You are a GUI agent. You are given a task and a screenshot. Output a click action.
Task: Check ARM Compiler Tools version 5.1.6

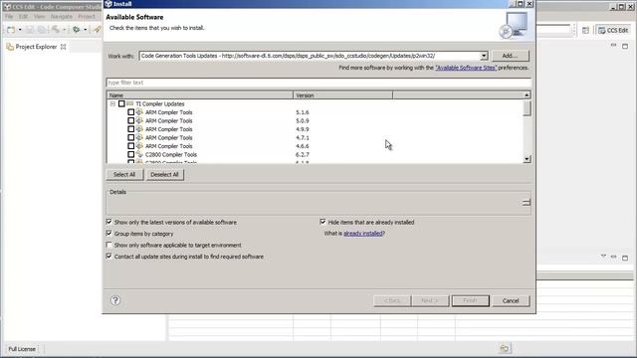point(130,112)
